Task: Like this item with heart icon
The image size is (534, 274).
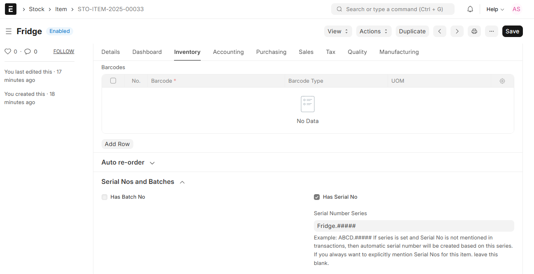Action: pyautogui.click(x=7, y=51)
